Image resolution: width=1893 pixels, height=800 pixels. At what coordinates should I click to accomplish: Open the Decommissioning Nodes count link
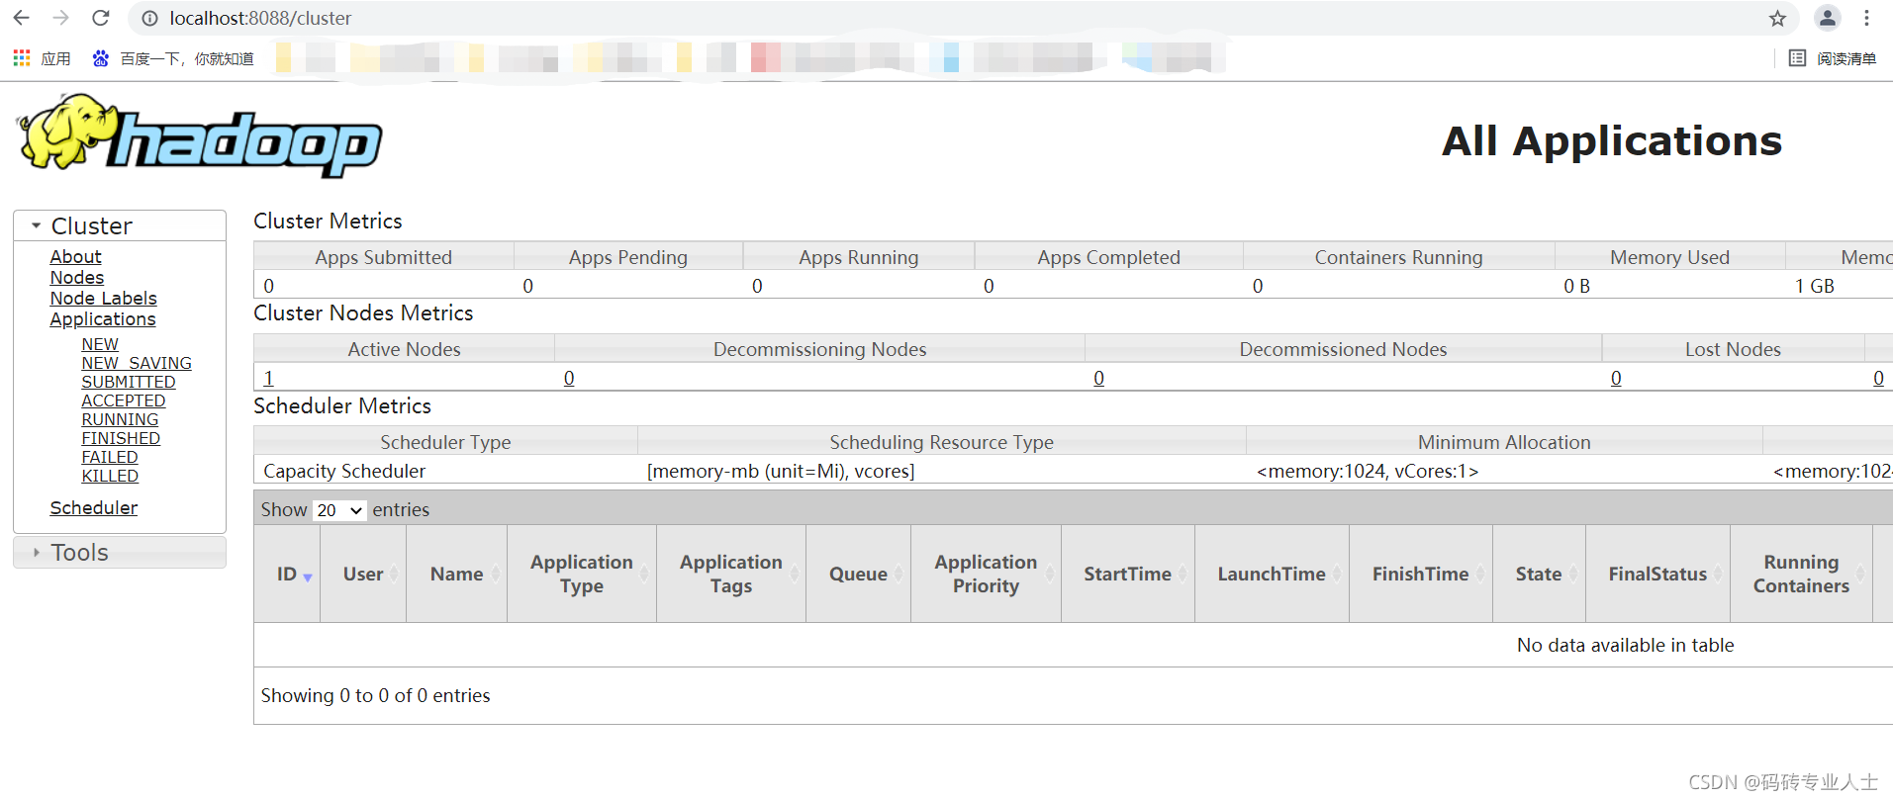[x=569, y=378]
